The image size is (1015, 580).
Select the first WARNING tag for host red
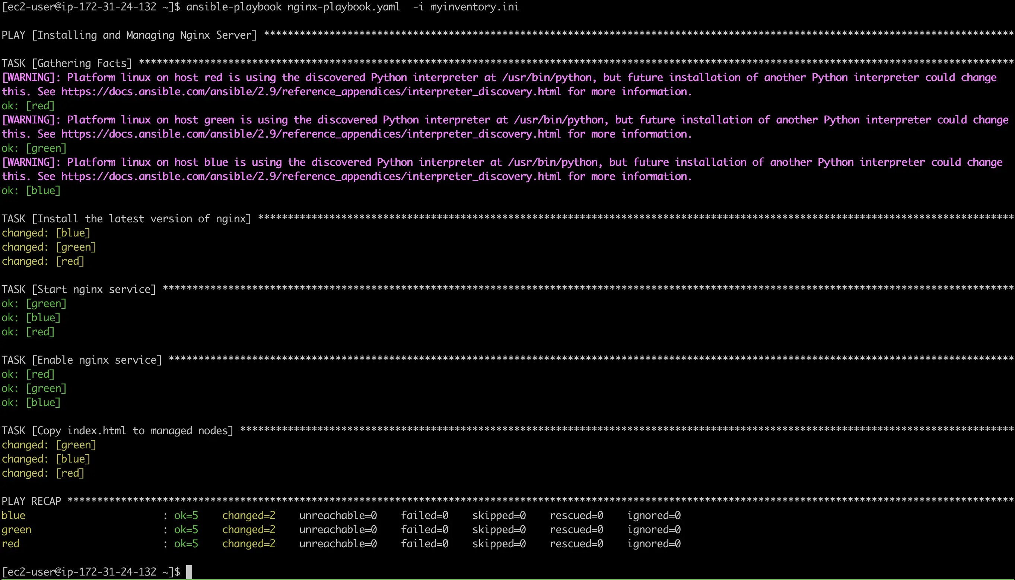pyautogui.click(x=28, y=77)
